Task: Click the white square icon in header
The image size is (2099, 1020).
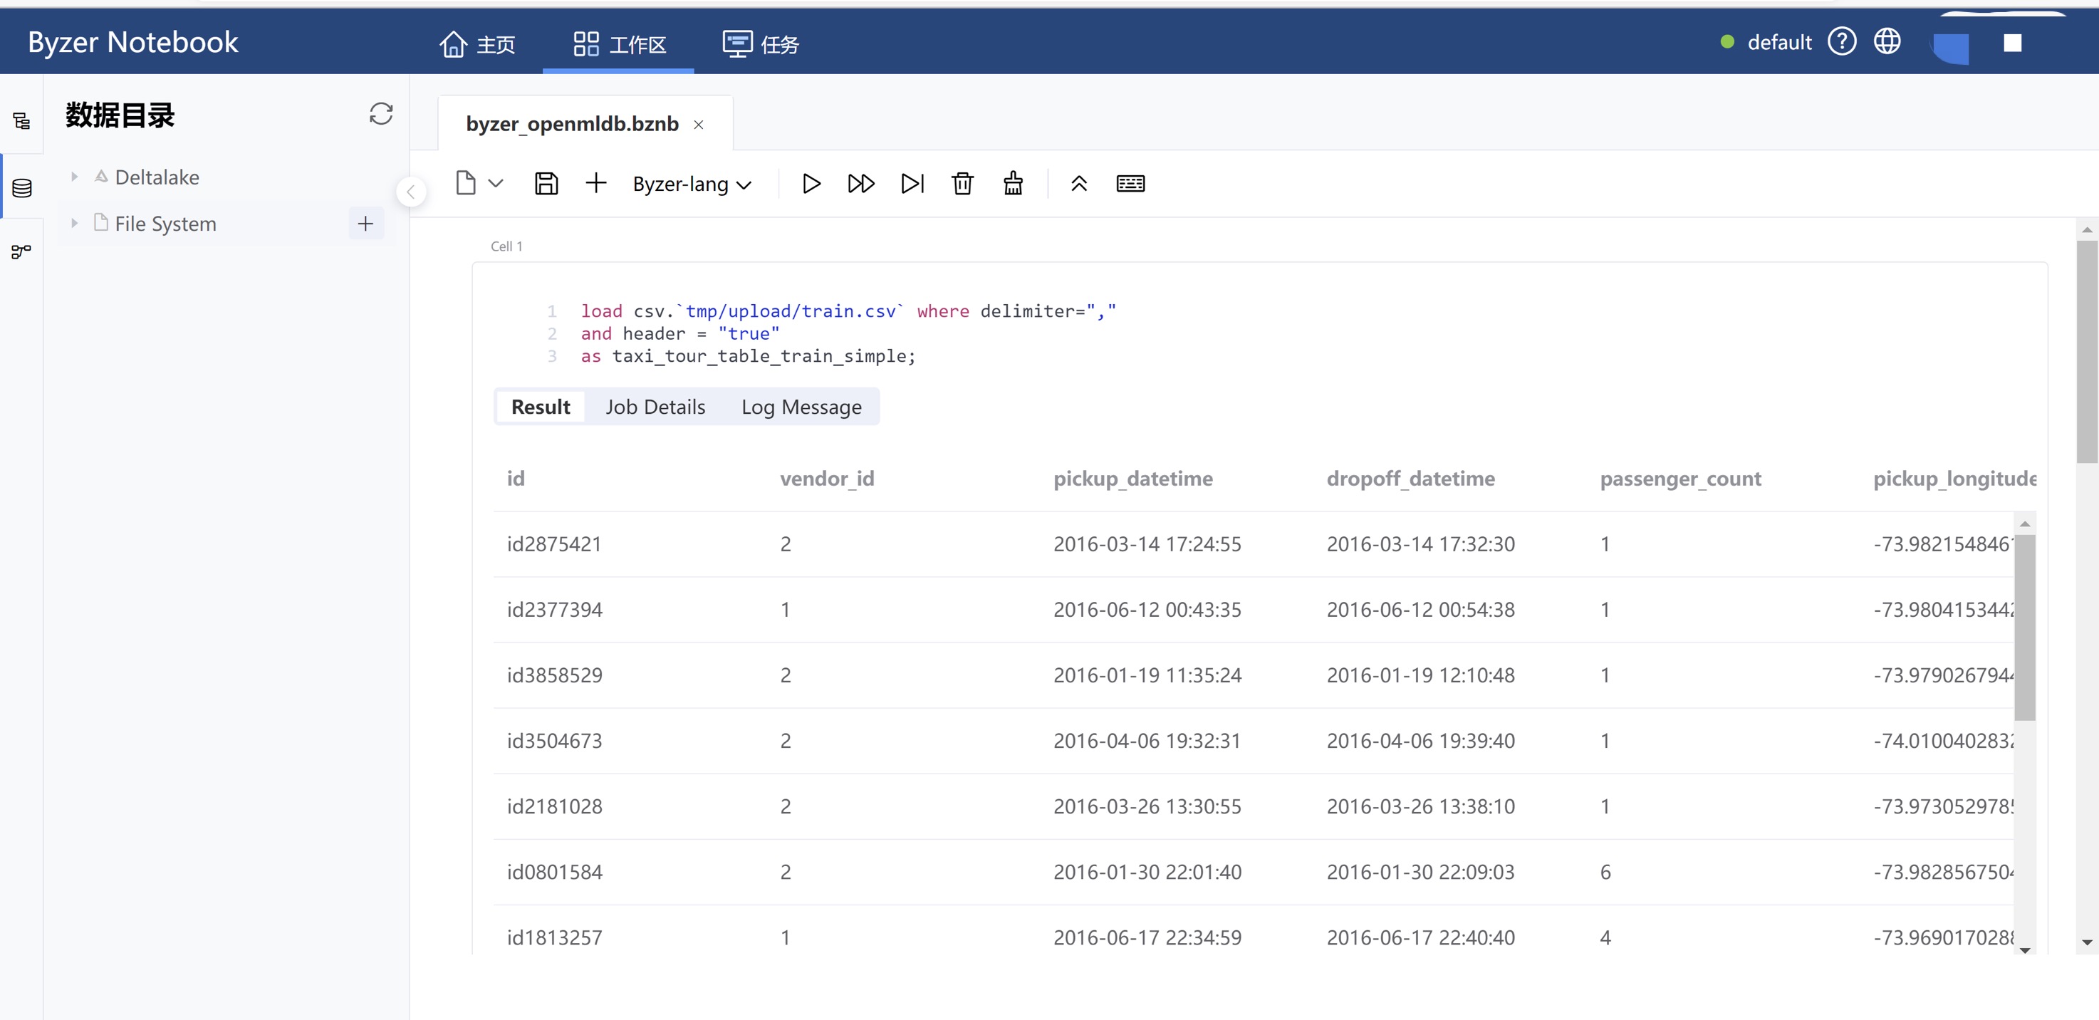Action: pyautogui.click(x=2012, y=42)
